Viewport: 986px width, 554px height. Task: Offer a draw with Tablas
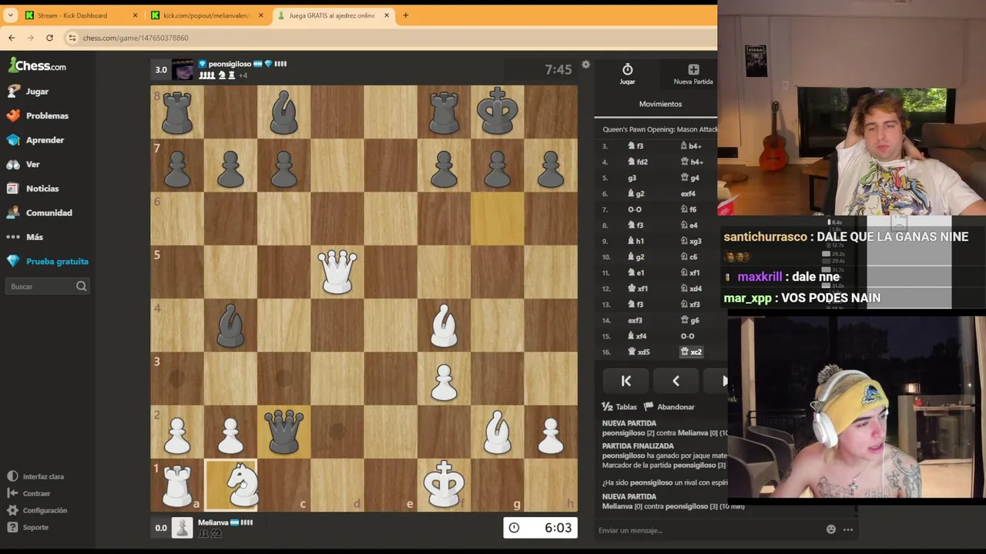pyautogui.click(x=619, y=407)
